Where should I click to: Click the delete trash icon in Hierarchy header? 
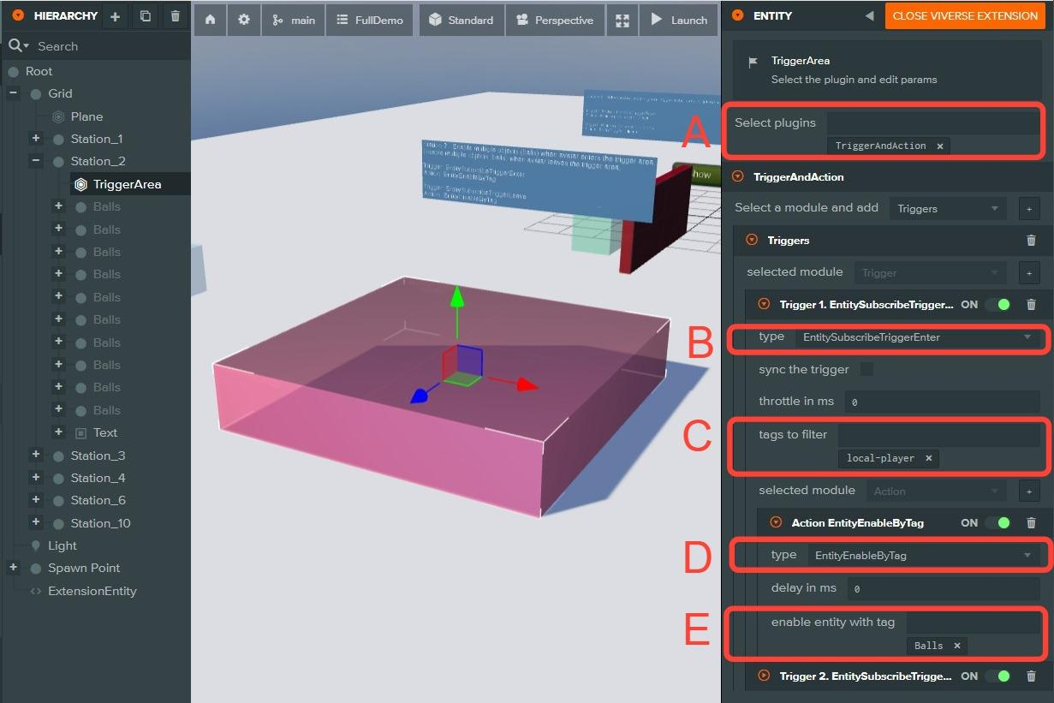[x=175, y=16]
